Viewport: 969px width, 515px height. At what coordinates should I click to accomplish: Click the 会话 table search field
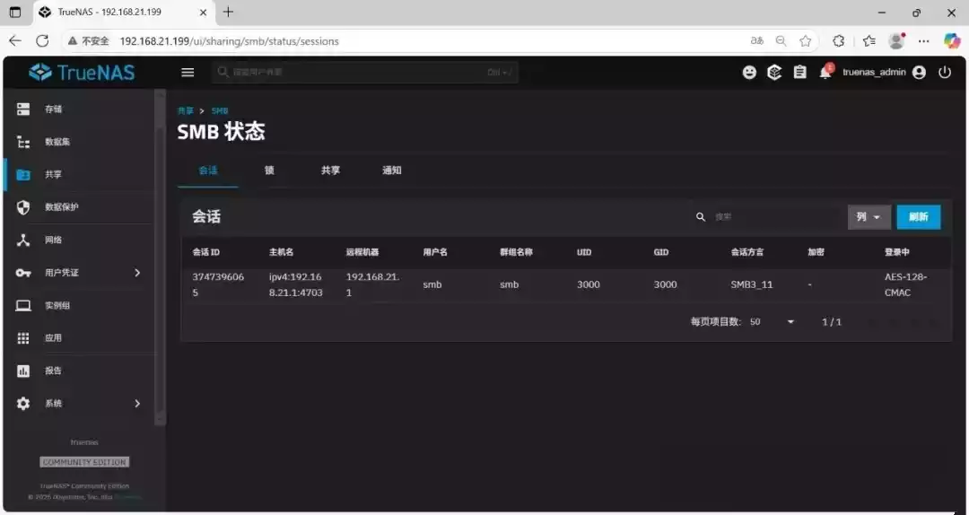coord(766,217)
